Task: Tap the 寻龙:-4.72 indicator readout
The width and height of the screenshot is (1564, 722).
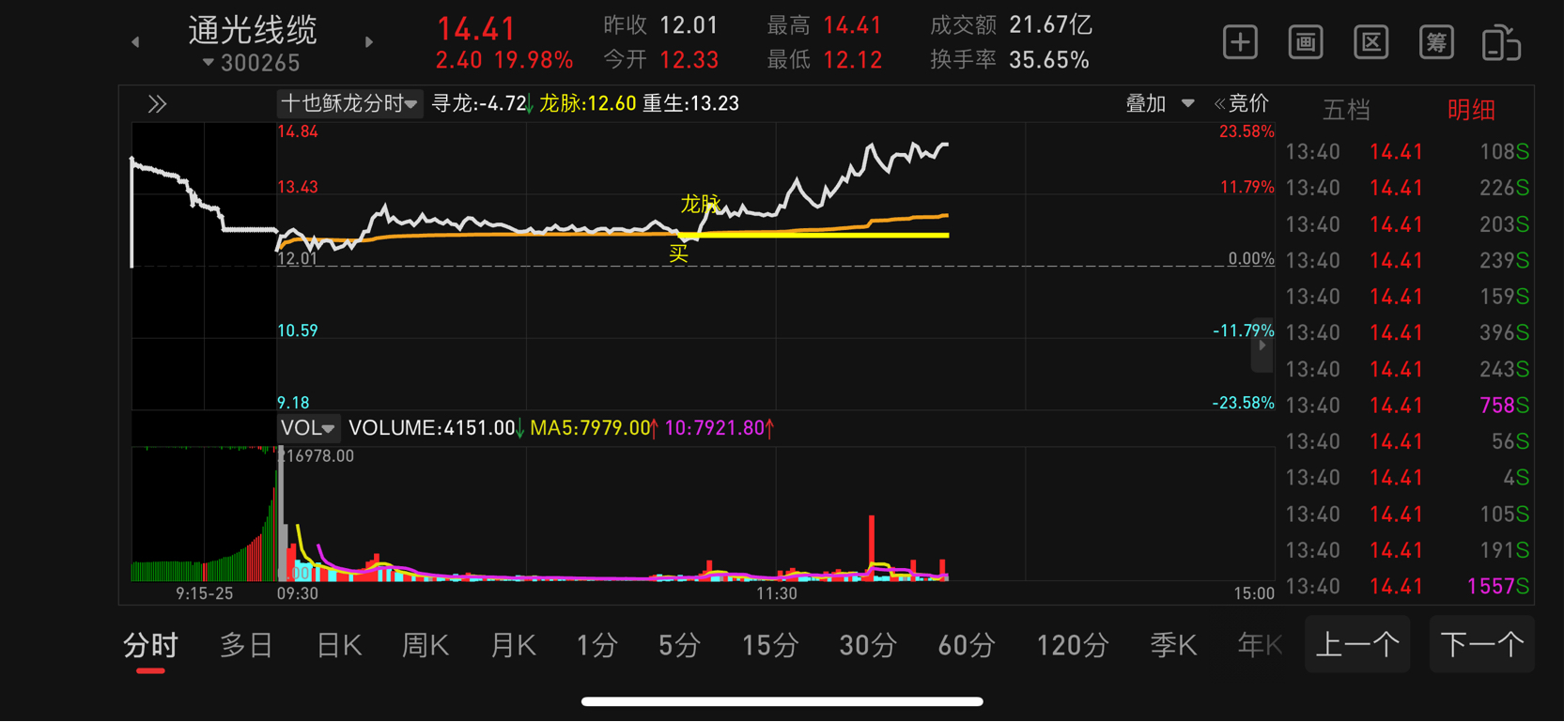Action: [481, 103]
